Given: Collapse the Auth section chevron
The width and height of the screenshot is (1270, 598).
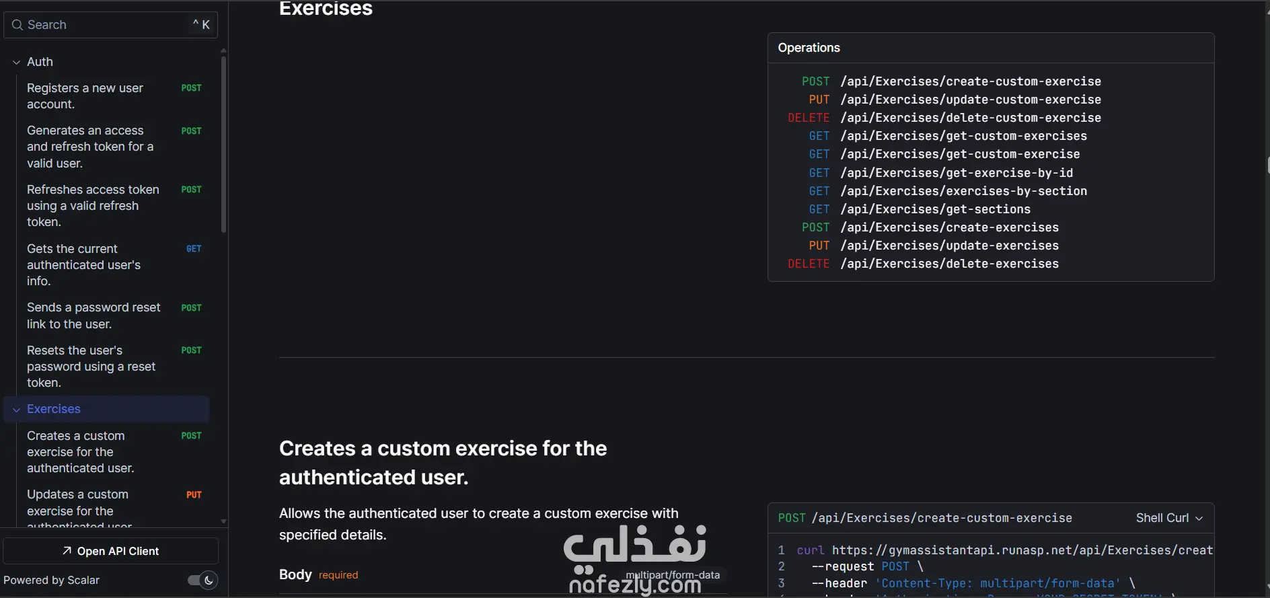Looking at the screenshot, I should pyautogui.click(x=16, y=62).
